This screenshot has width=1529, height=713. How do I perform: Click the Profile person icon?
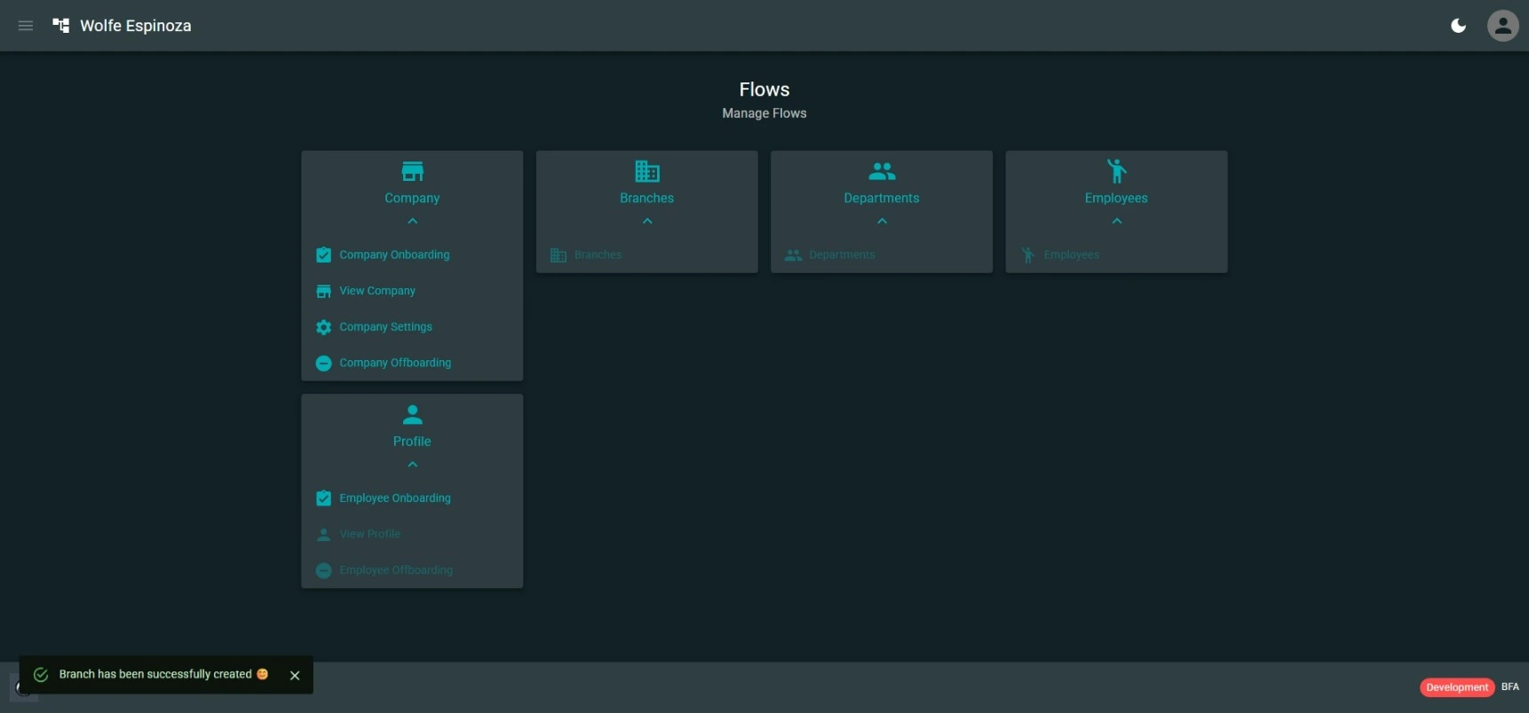tap(412, 414)
